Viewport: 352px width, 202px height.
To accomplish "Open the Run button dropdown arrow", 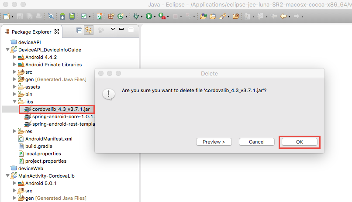I will [155, 17].
